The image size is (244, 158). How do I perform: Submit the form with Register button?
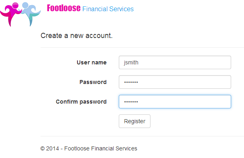134,121
